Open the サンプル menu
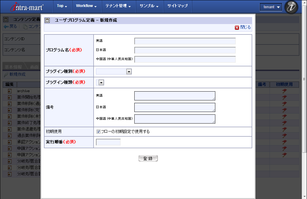 tap(149, 6)
